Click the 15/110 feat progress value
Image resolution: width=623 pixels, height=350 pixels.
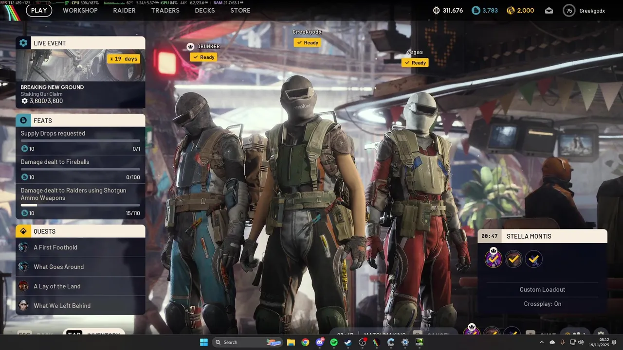pyautogui.click(x=133, y=213)
